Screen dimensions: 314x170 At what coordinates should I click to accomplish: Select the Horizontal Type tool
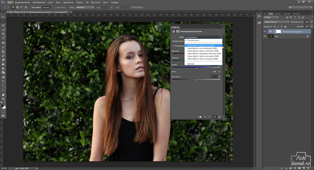coord(3,81)
